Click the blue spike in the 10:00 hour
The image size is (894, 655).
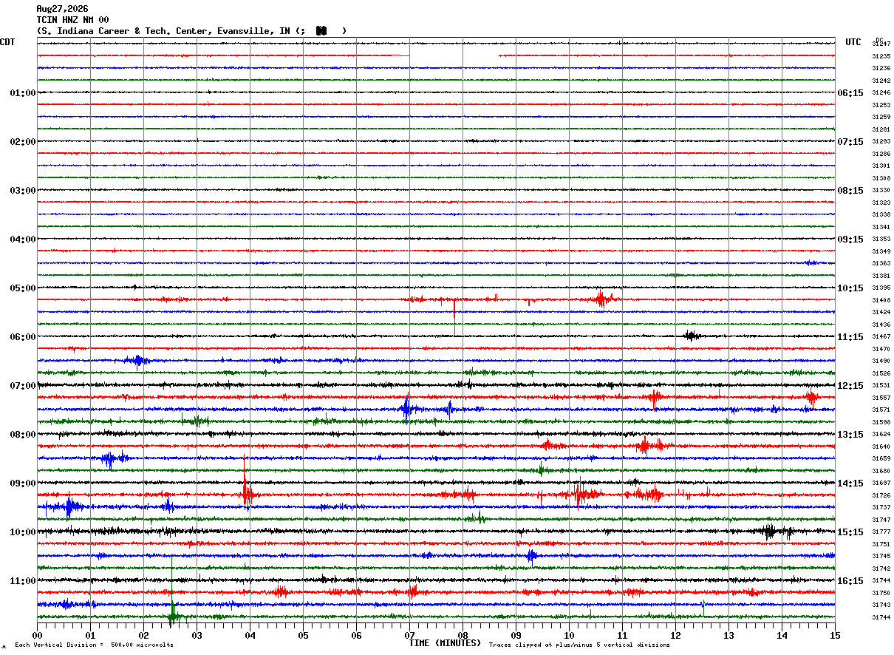531,556
